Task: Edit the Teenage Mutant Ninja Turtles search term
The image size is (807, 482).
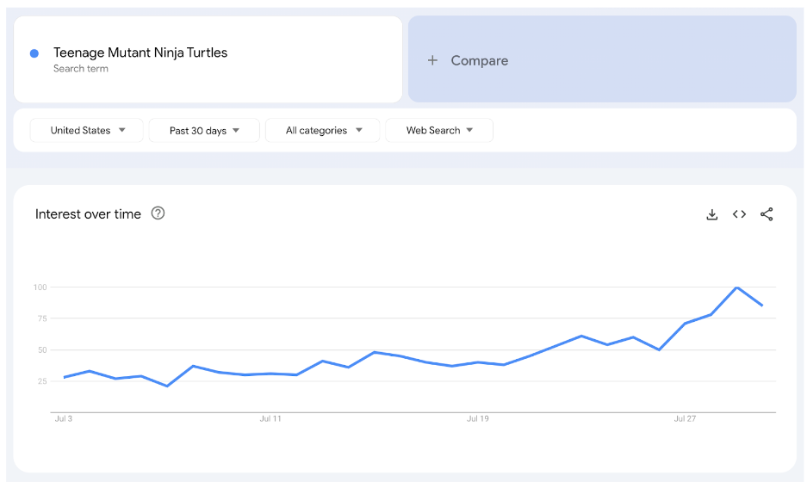Action: (140, 53)
